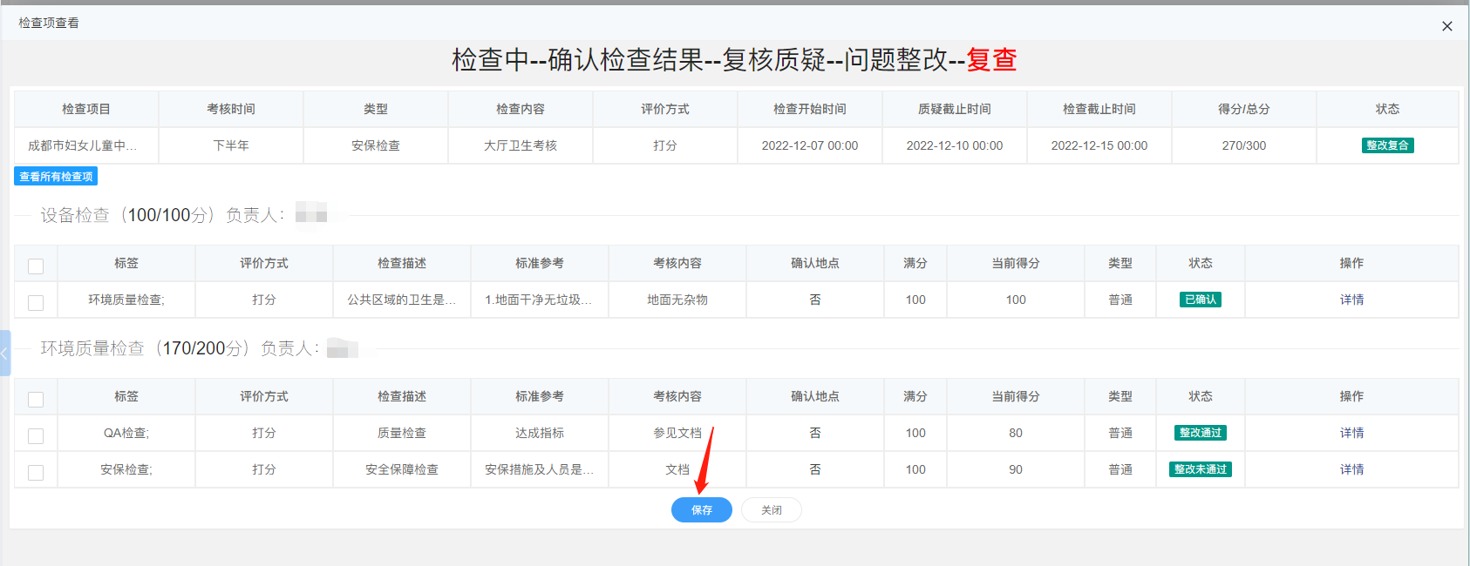Image resolution: width=1470 pixels, height=566 pixels.
Task: Click the 安全保障检查 description cell
Action: pyautogui.click(x=402, y=469)
